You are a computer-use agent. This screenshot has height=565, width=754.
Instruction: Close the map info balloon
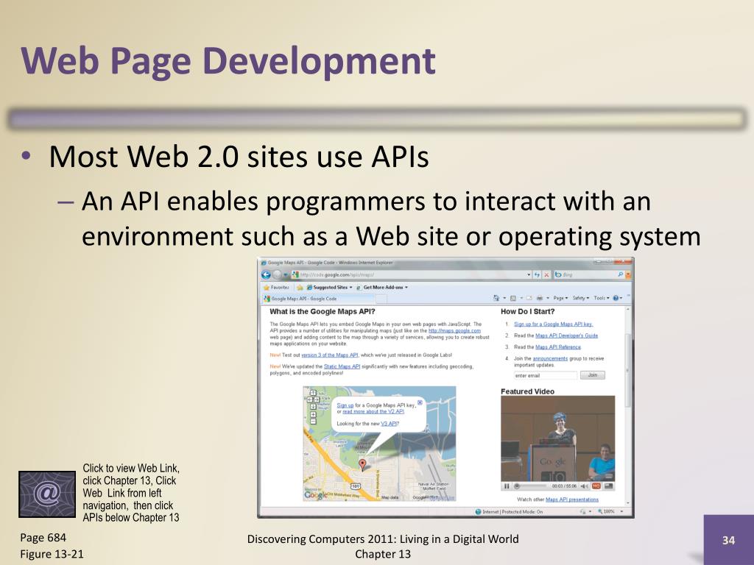click(420, 402)
